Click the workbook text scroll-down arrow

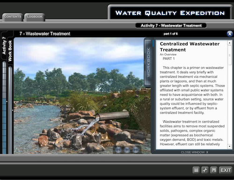[229, 146]
